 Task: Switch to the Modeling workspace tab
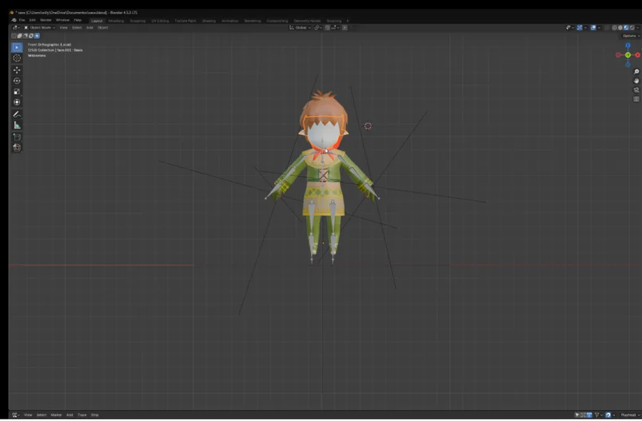tap(116, 21)
